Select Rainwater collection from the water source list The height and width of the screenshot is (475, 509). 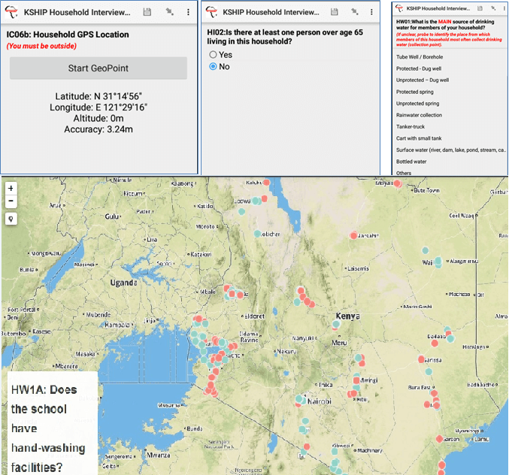(420, 115)
